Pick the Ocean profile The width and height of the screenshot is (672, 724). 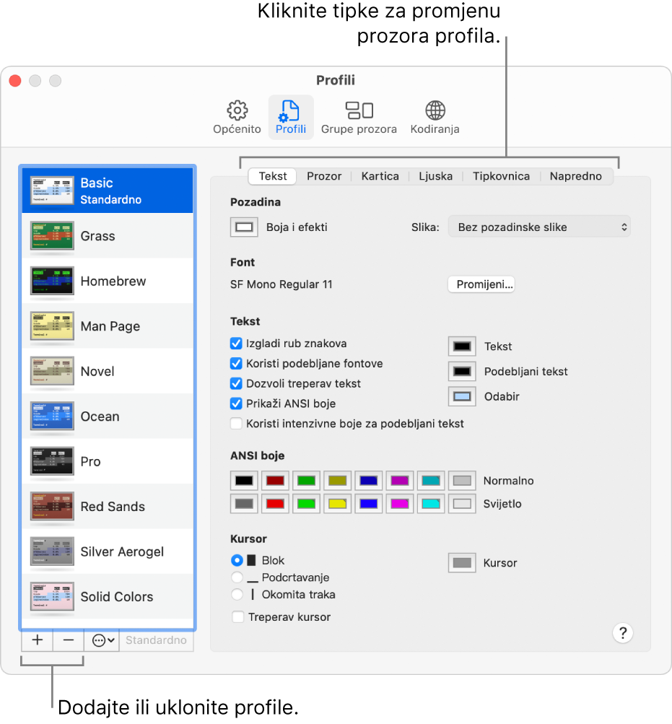(108, 416)
